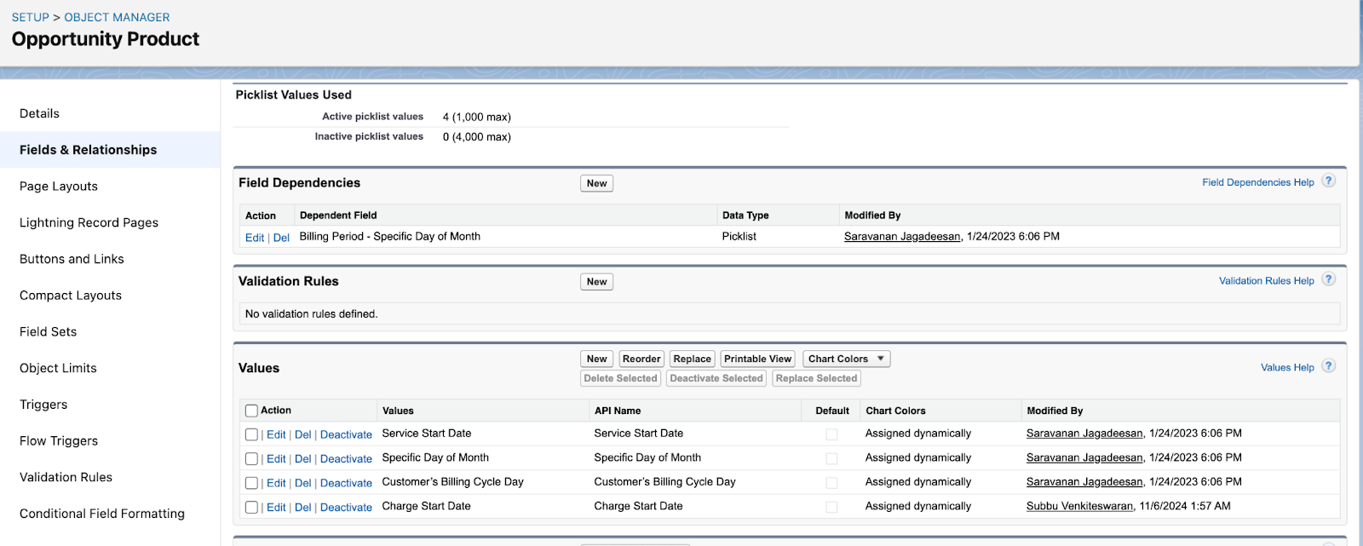Edit the Billing Period field dependency
The width and height of the screenshot is (1363, 546).
point(255,238)
